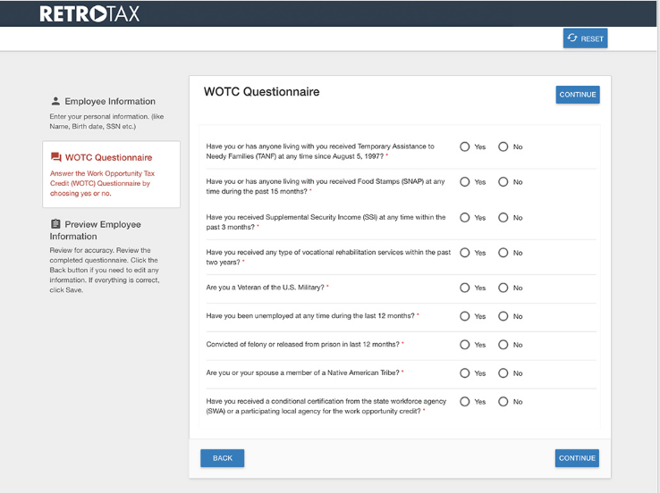Select No for Native American Tribe question
660x493 pixels.
[503, 373]
